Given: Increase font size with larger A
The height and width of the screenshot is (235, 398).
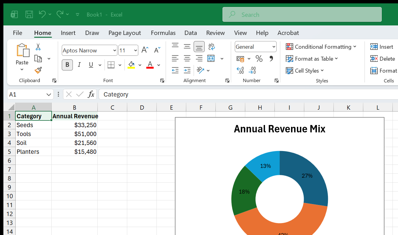Looking at the screenshot, I should click(145, 50).
